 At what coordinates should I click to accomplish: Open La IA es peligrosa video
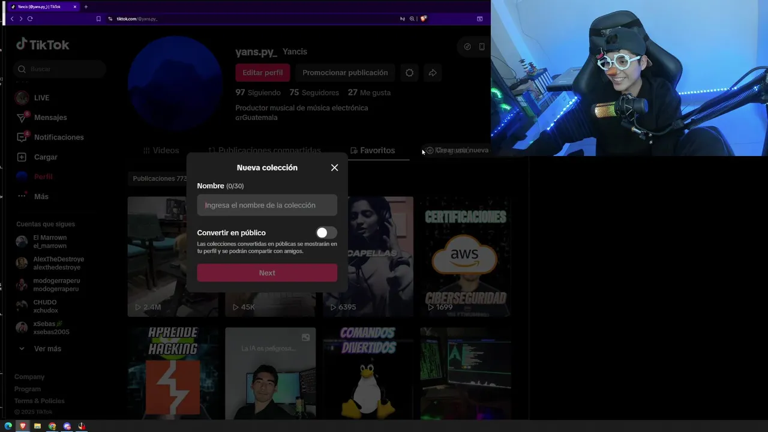pyautogui.click(x=271, y=373)
